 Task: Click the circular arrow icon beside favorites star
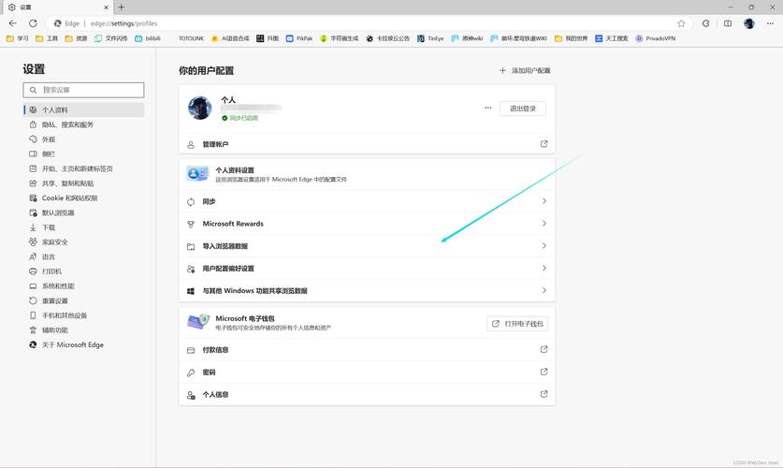coord(705,23)
